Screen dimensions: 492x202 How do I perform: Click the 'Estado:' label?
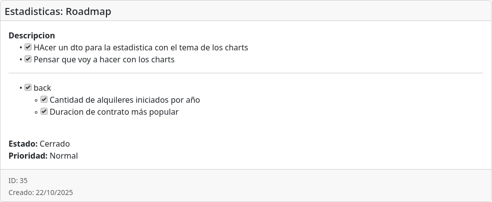click(x=23, y=144)
